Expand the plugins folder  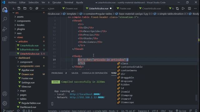(21, 29)
